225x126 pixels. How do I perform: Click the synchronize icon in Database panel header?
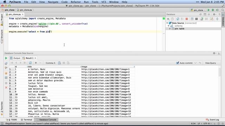click(x=200, y=14)
